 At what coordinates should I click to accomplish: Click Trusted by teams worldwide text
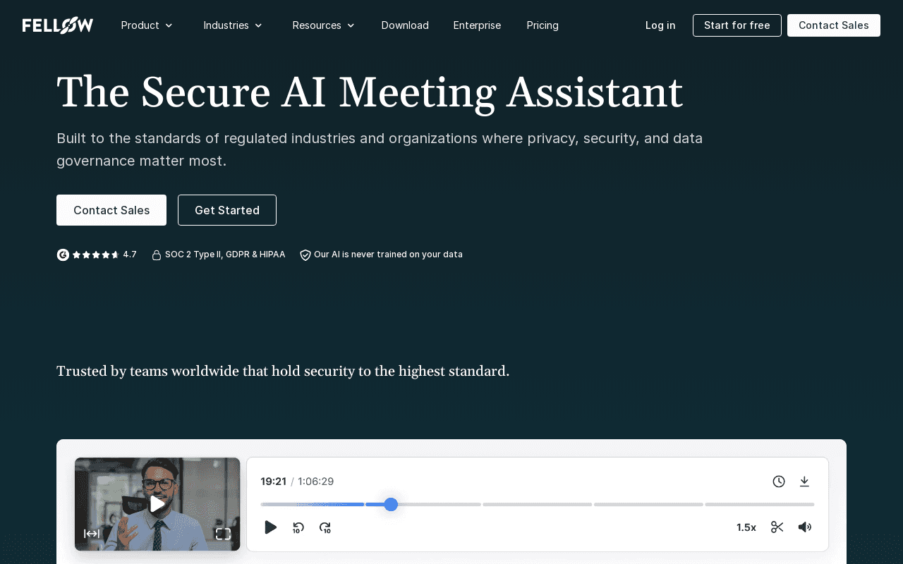[x=283, y=372]
